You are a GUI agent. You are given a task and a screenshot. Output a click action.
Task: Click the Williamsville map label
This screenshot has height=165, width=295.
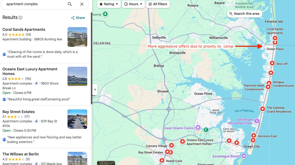click(x=218, y=38)
